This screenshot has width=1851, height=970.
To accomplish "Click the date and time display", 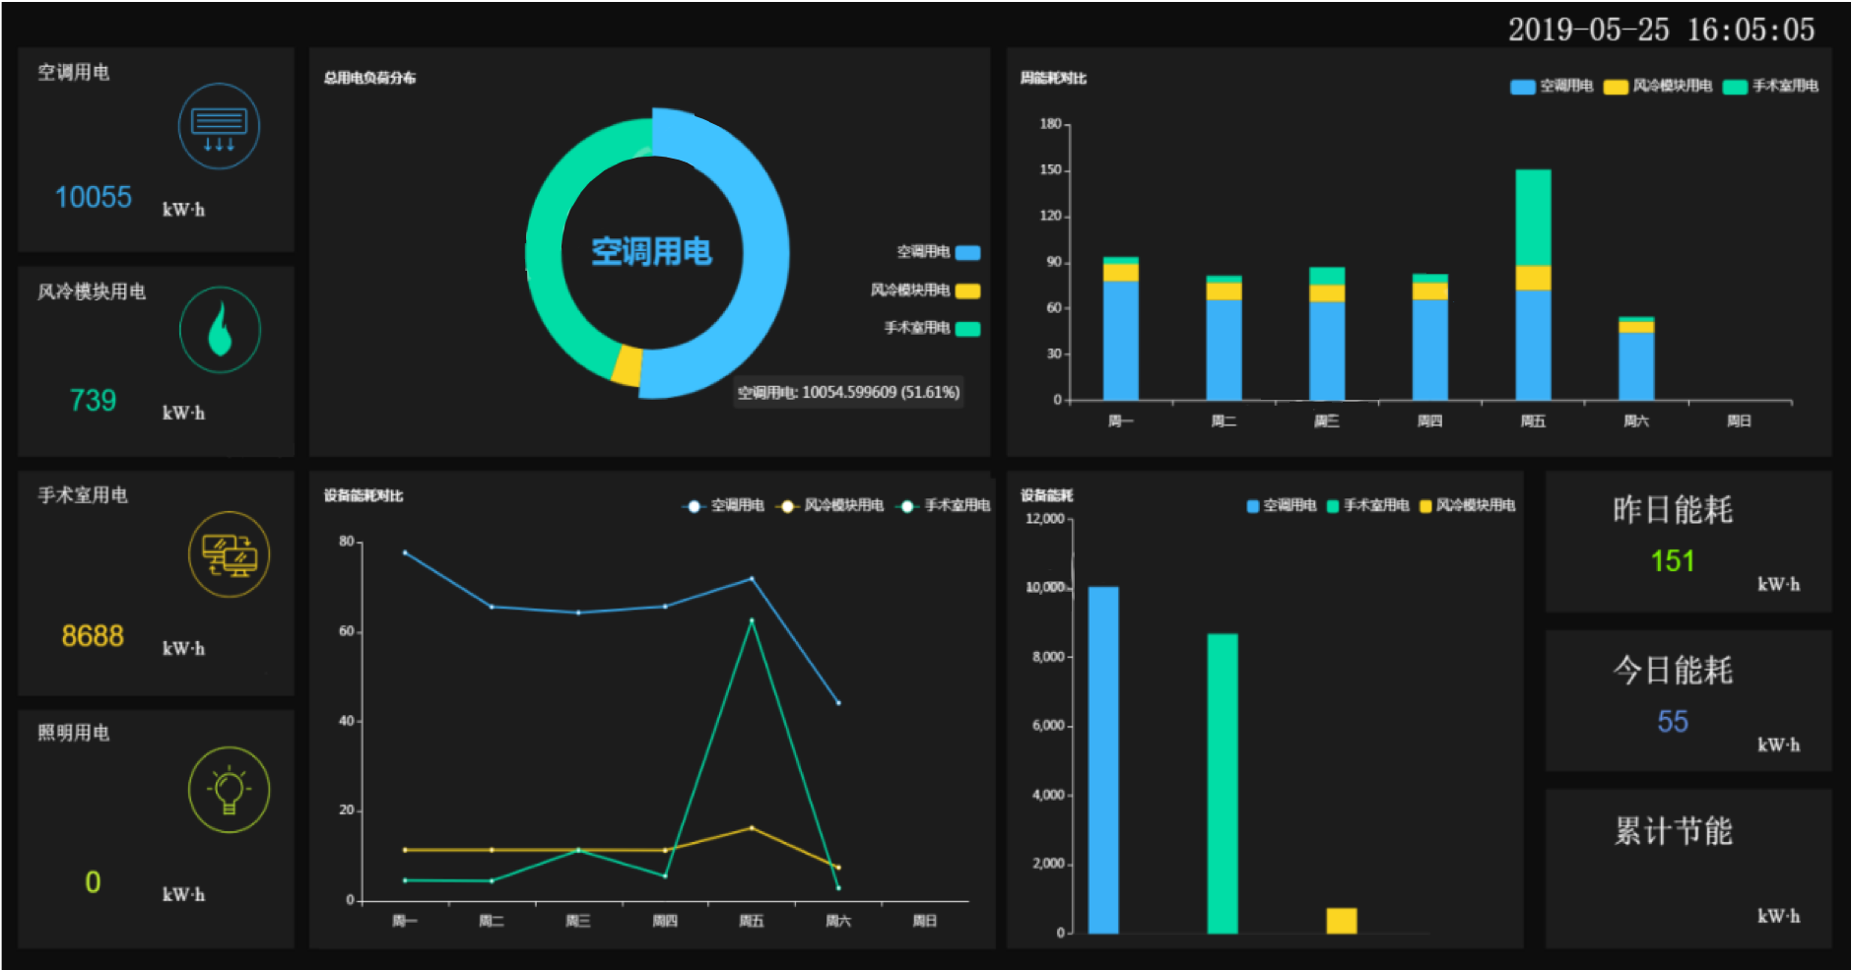I will click(1661, 30).
